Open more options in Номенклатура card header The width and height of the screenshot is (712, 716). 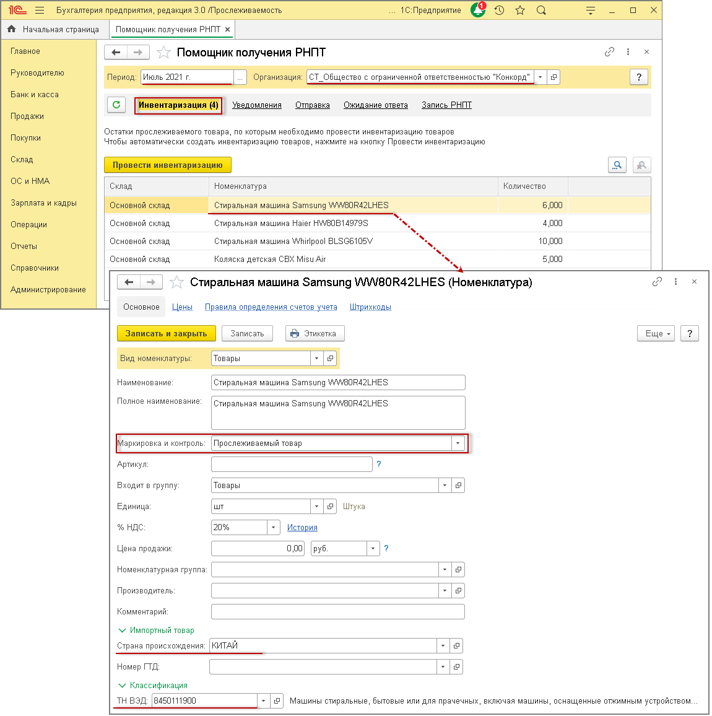(x=675, y=282)
